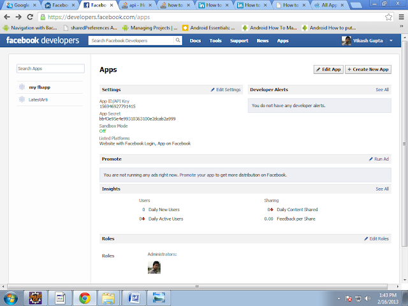Open the Apps menu in header

pyautogui.click(x=282, y=41)
